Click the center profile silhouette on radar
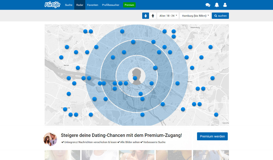The height and width of the screenshot is (160, 273). coord(137,76)
